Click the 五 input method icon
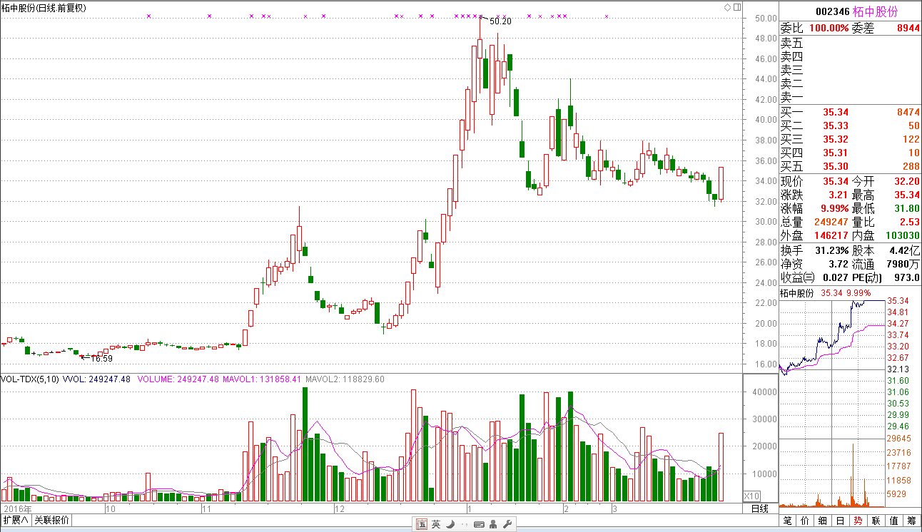 point(422,524)
